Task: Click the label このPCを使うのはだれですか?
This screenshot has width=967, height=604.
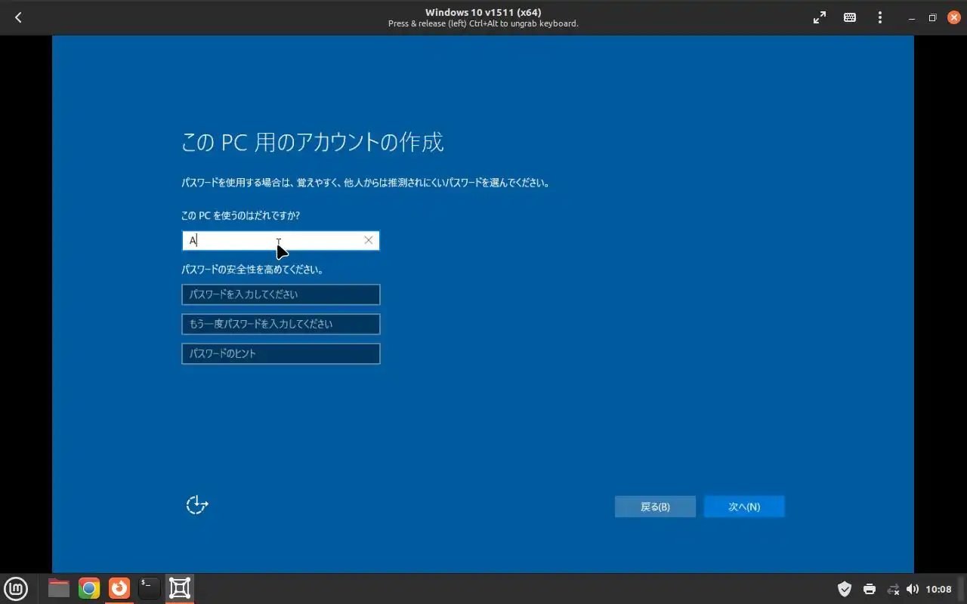Action: (240, 216)
